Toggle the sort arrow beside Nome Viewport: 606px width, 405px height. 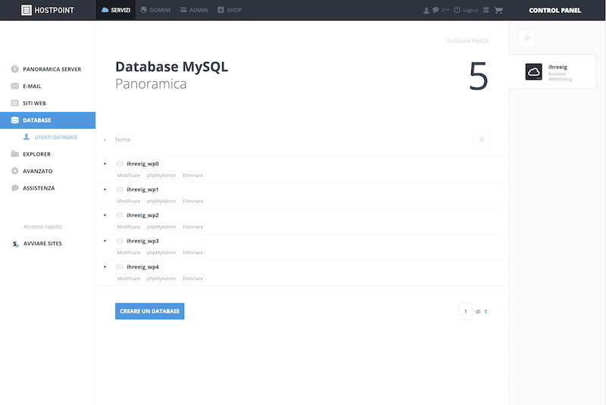click(x=105, y=140)
